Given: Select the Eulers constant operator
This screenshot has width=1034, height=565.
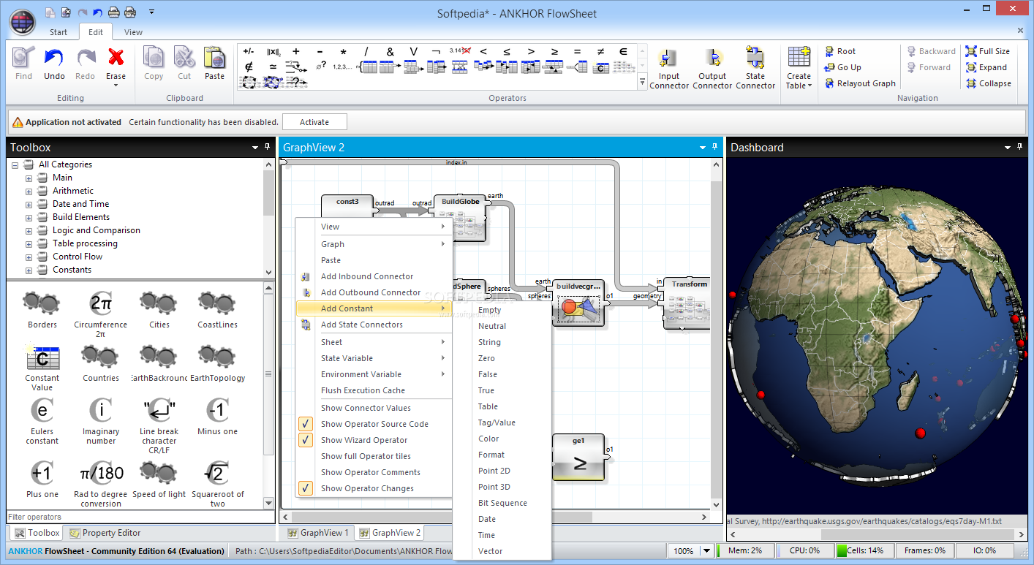Looking at the screenshot, I should 42,410.
